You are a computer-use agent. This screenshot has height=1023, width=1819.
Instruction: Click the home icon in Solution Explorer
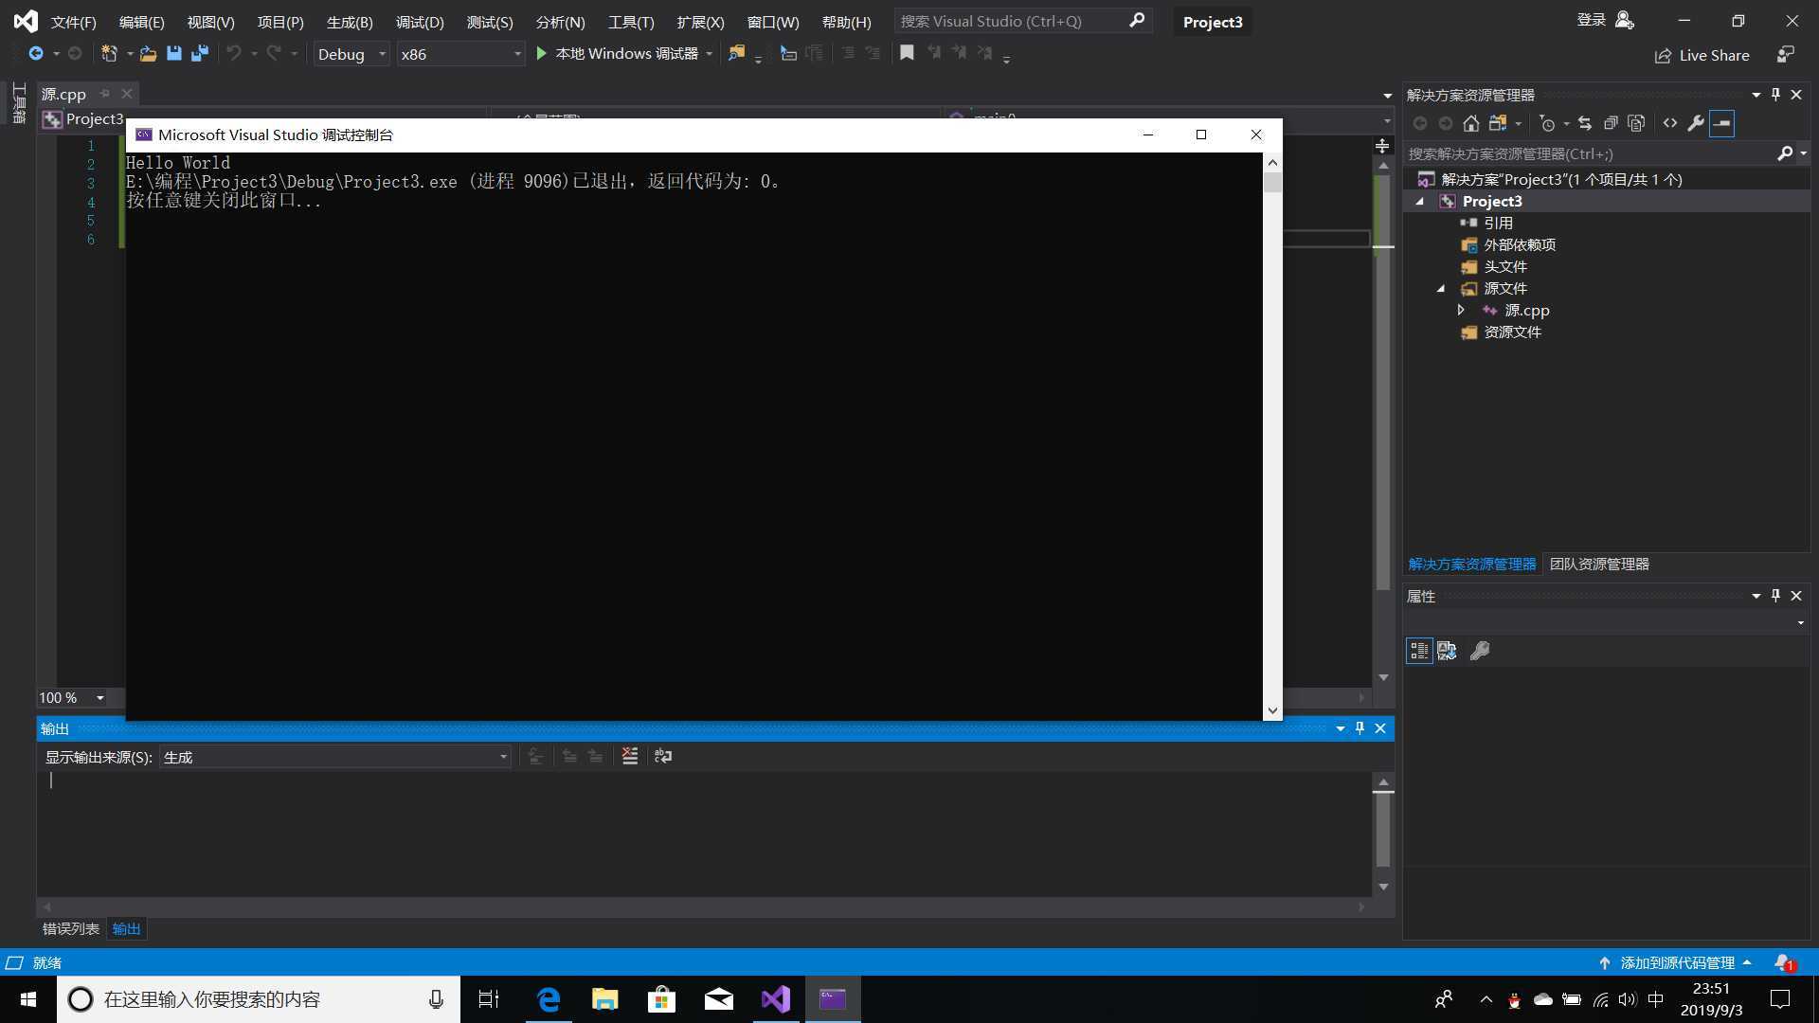coord(1470,123)
